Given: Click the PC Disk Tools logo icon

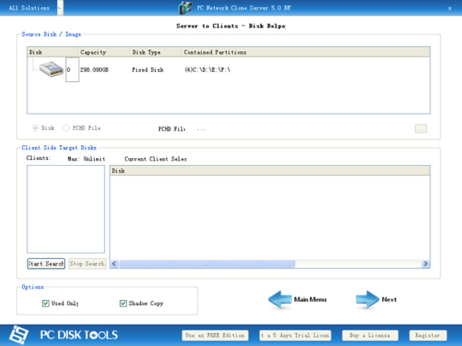Looking at the screenshot, I should [x=19, y=335].
